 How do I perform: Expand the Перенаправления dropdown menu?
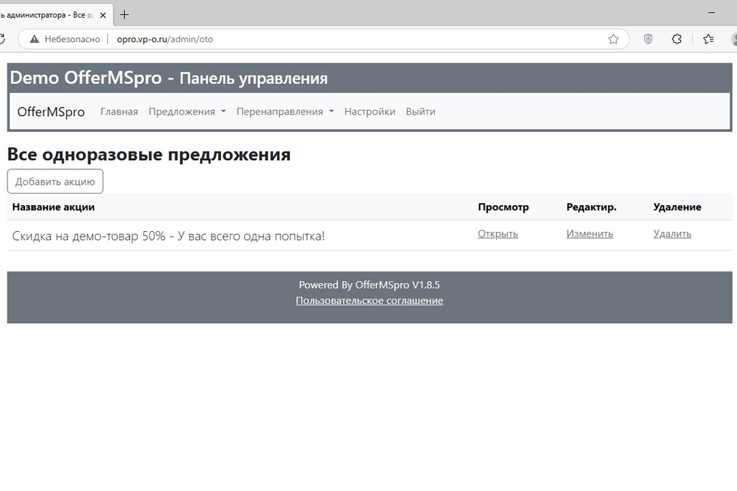(285, 112)
